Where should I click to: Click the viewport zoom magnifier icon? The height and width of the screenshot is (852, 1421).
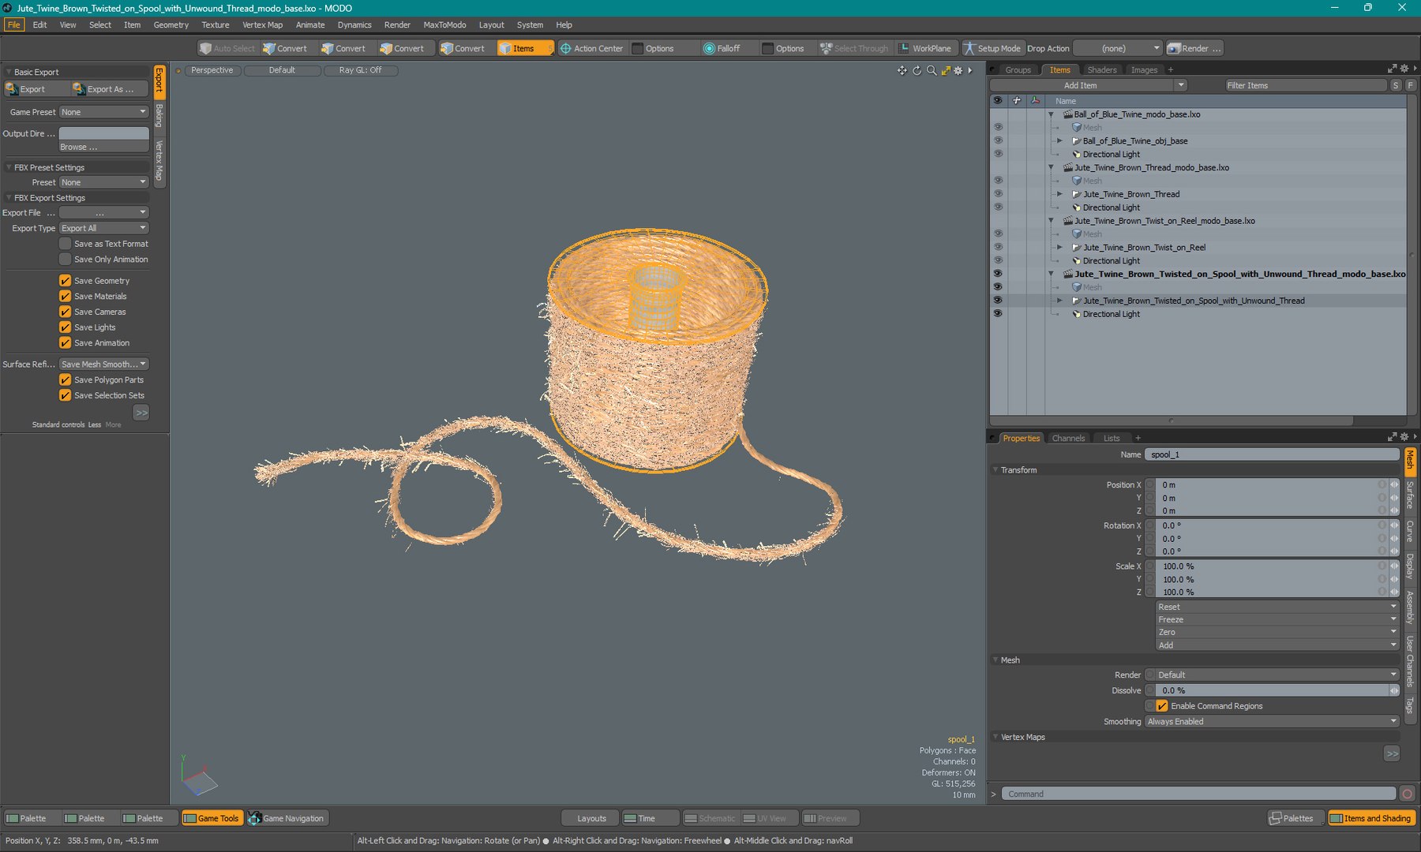tap(932, 70)
